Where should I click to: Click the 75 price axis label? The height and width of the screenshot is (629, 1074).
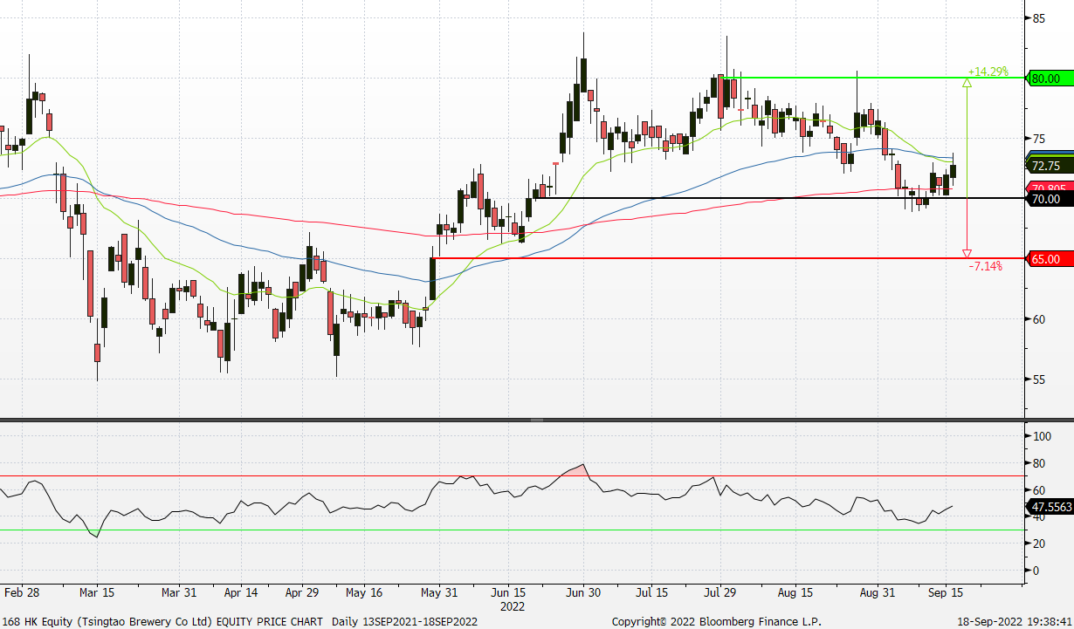[x=1039, y=139]
